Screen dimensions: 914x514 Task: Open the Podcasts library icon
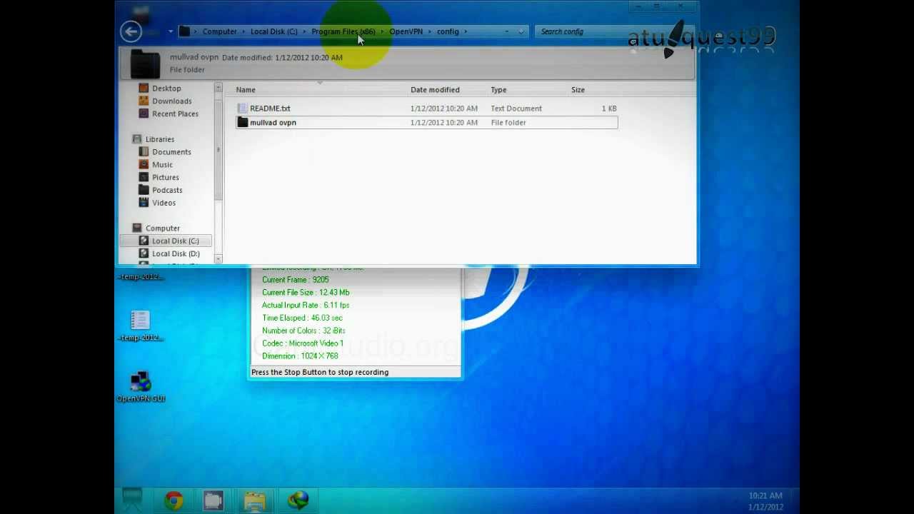[144, 191]
